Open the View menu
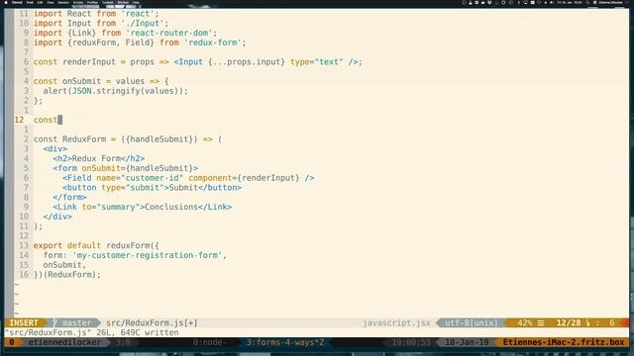This screenshot has height=356, width=634. click(51, 2)
